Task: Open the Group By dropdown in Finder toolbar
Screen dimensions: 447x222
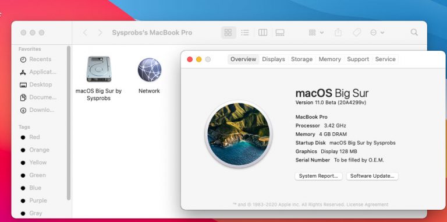Action: click(x=316, y=33)
